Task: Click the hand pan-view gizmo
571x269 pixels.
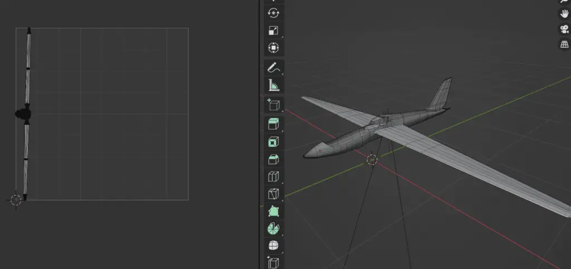Action: 564,14
